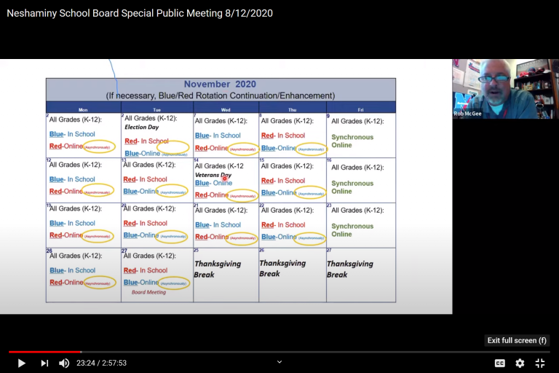The height and width of the screenshot is (373, 559).
Task: Toggle closed captions with the CC button
Action: coord(500,363)
